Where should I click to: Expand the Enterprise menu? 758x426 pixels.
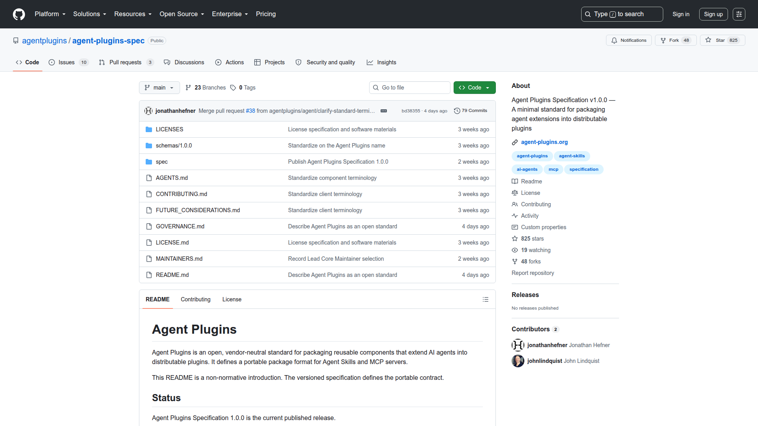coord(230,14)
